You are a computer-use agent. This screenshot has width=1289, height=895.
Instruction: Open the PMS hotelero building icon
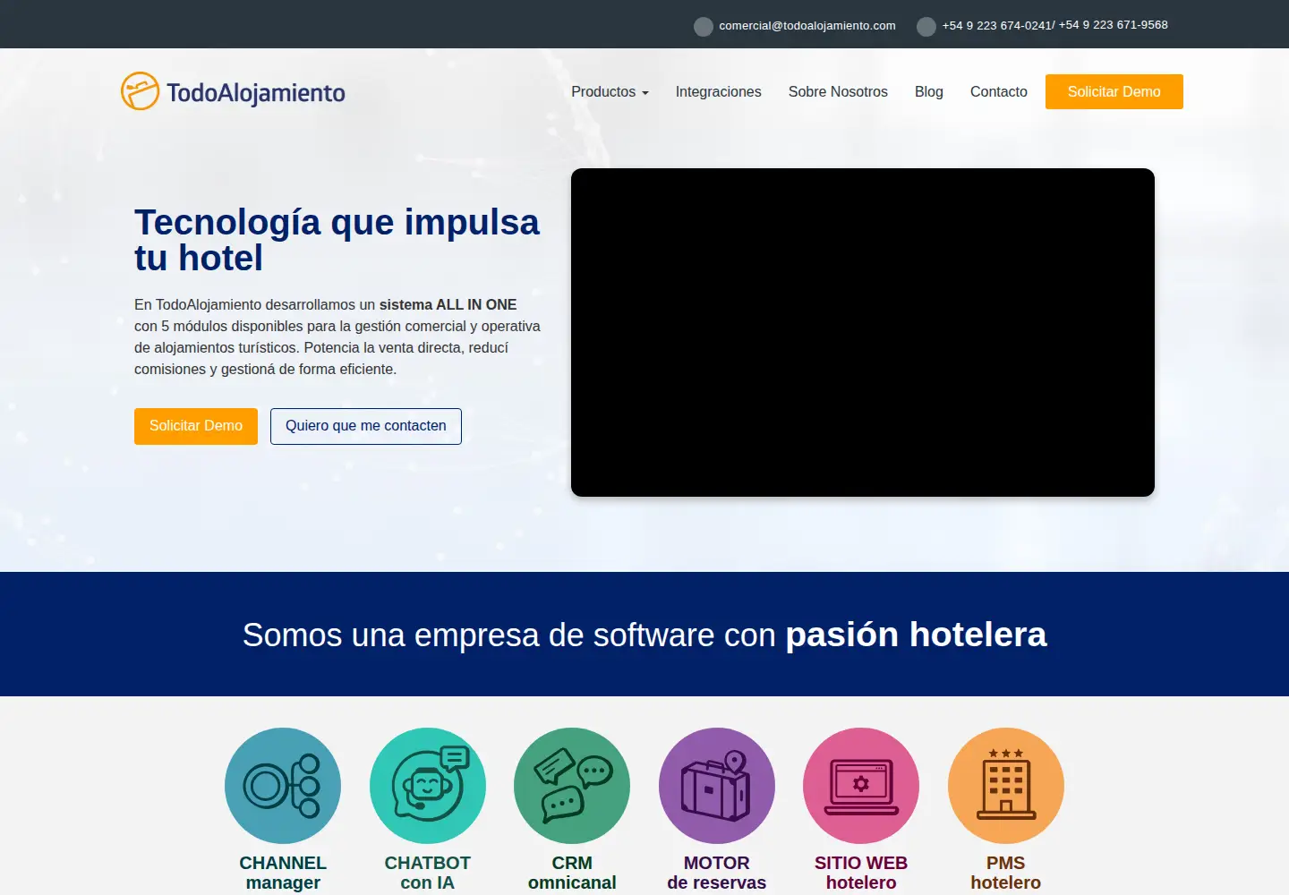click(x=1006, y=786)
